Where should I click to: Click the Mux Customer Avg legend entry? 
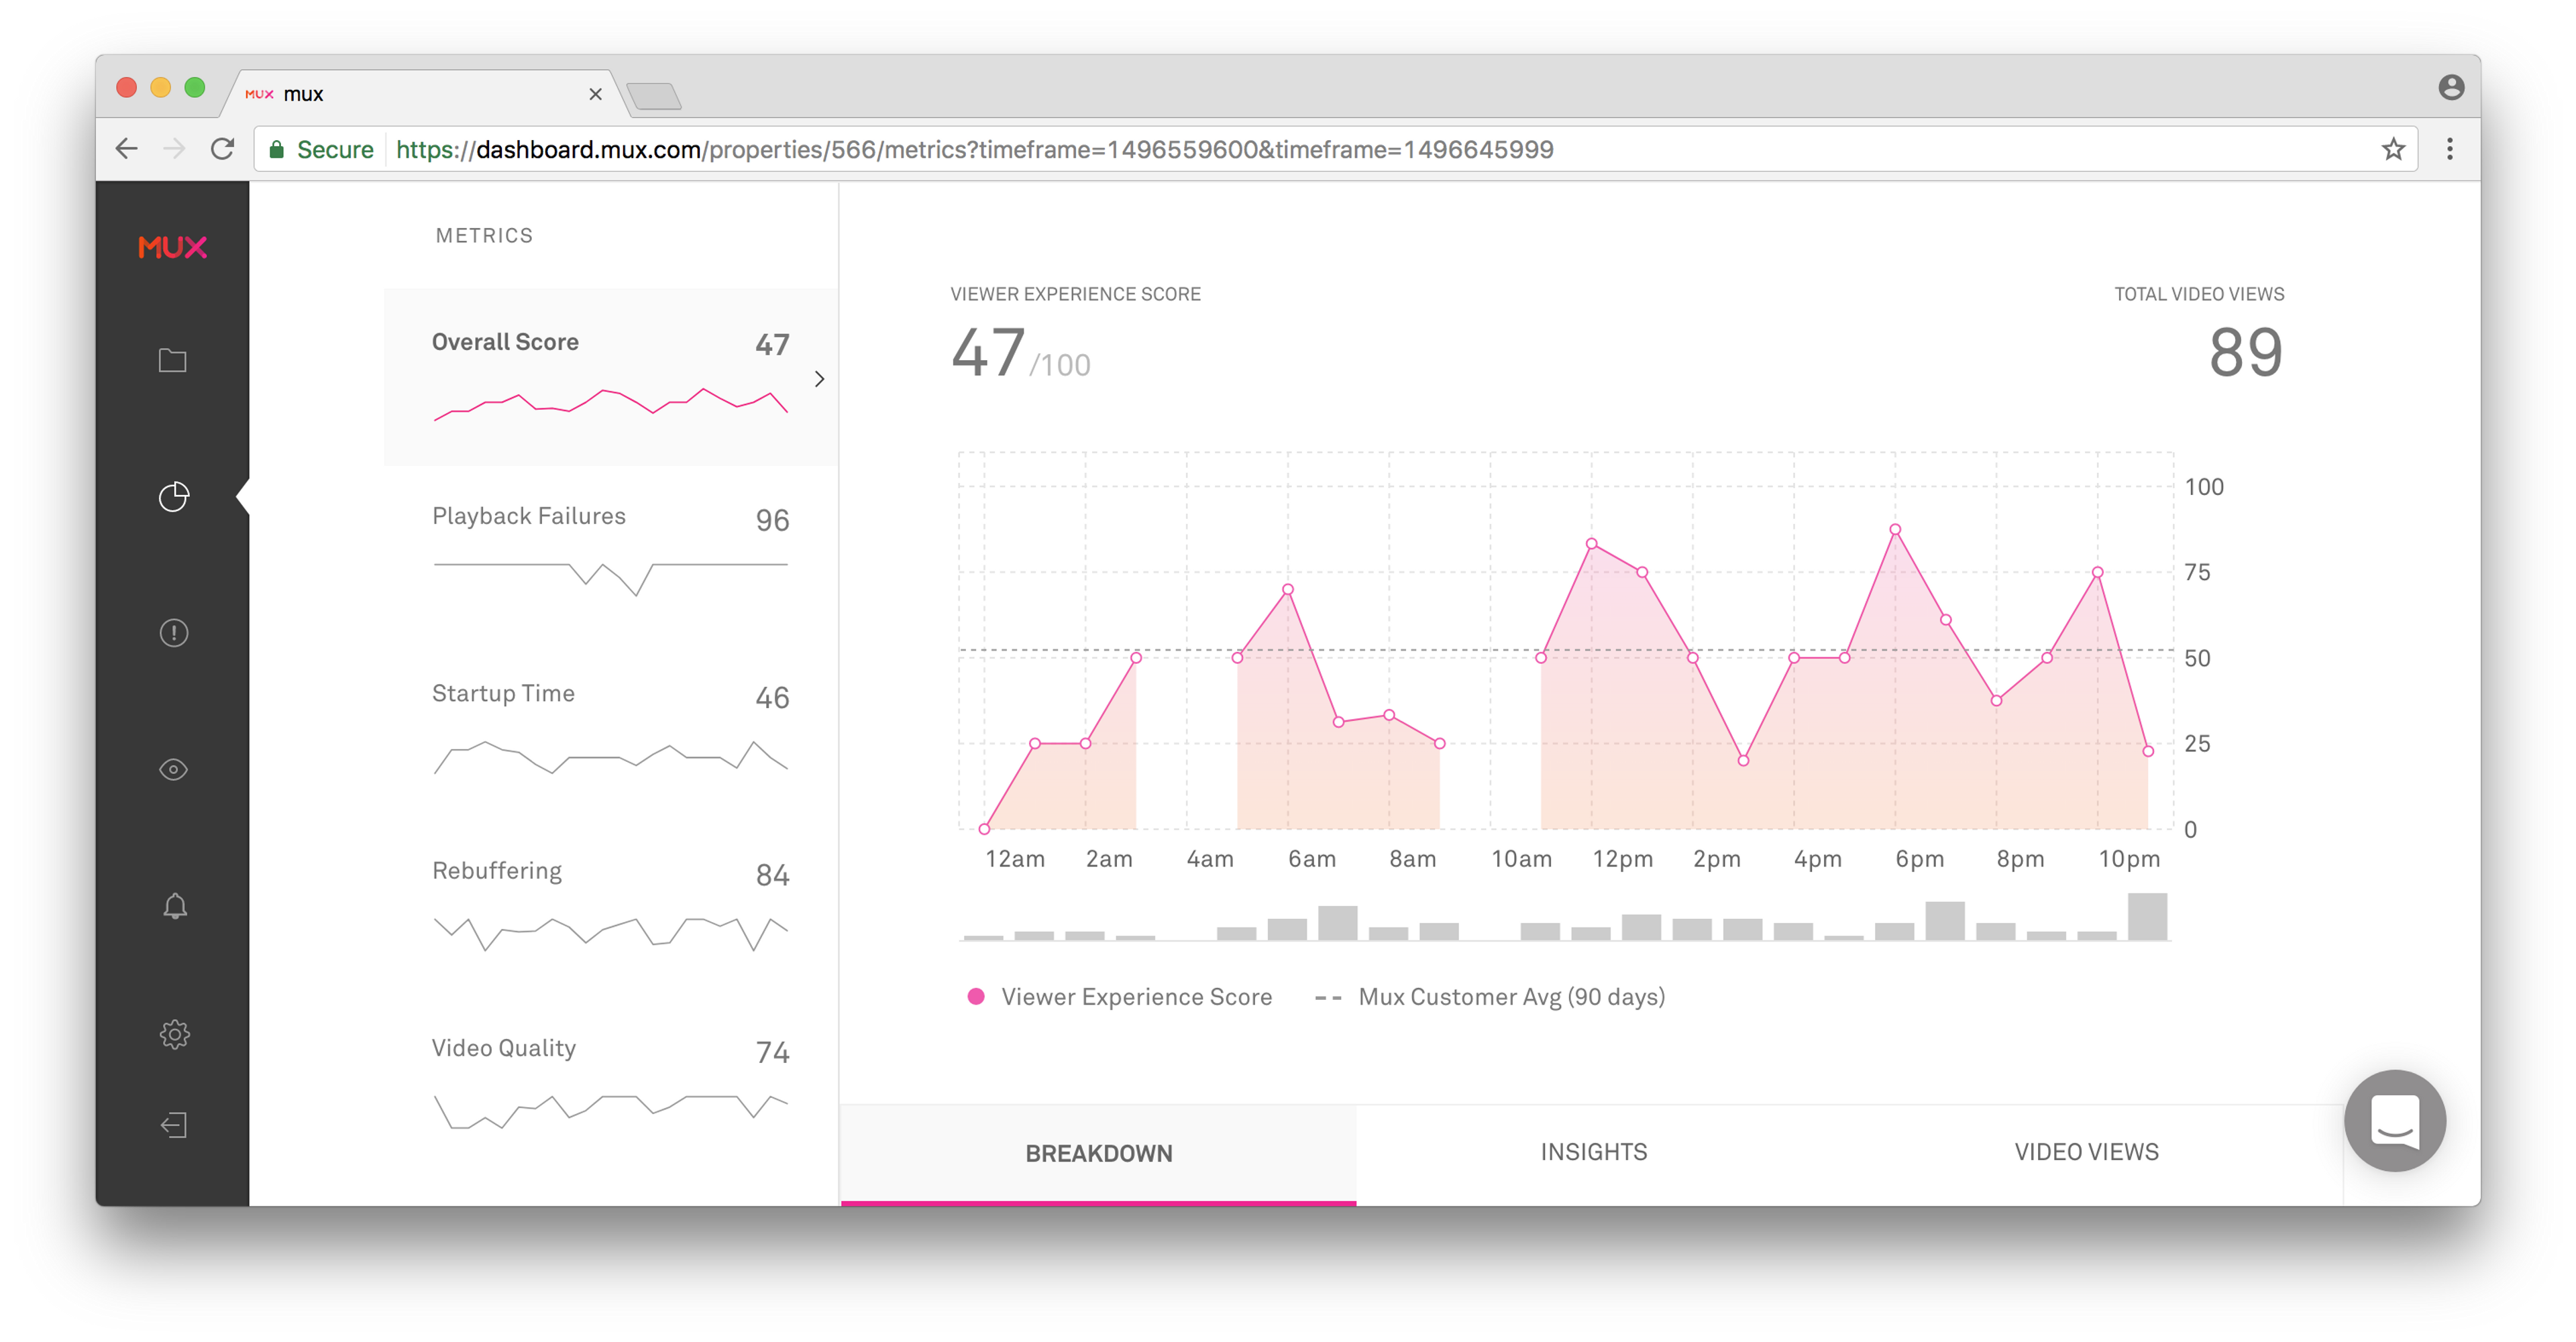[1489, 997]
